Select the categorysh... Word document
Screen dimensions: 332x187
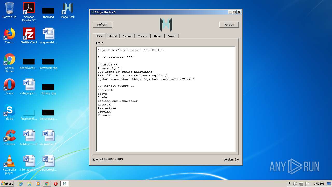(x=29, y=86)
